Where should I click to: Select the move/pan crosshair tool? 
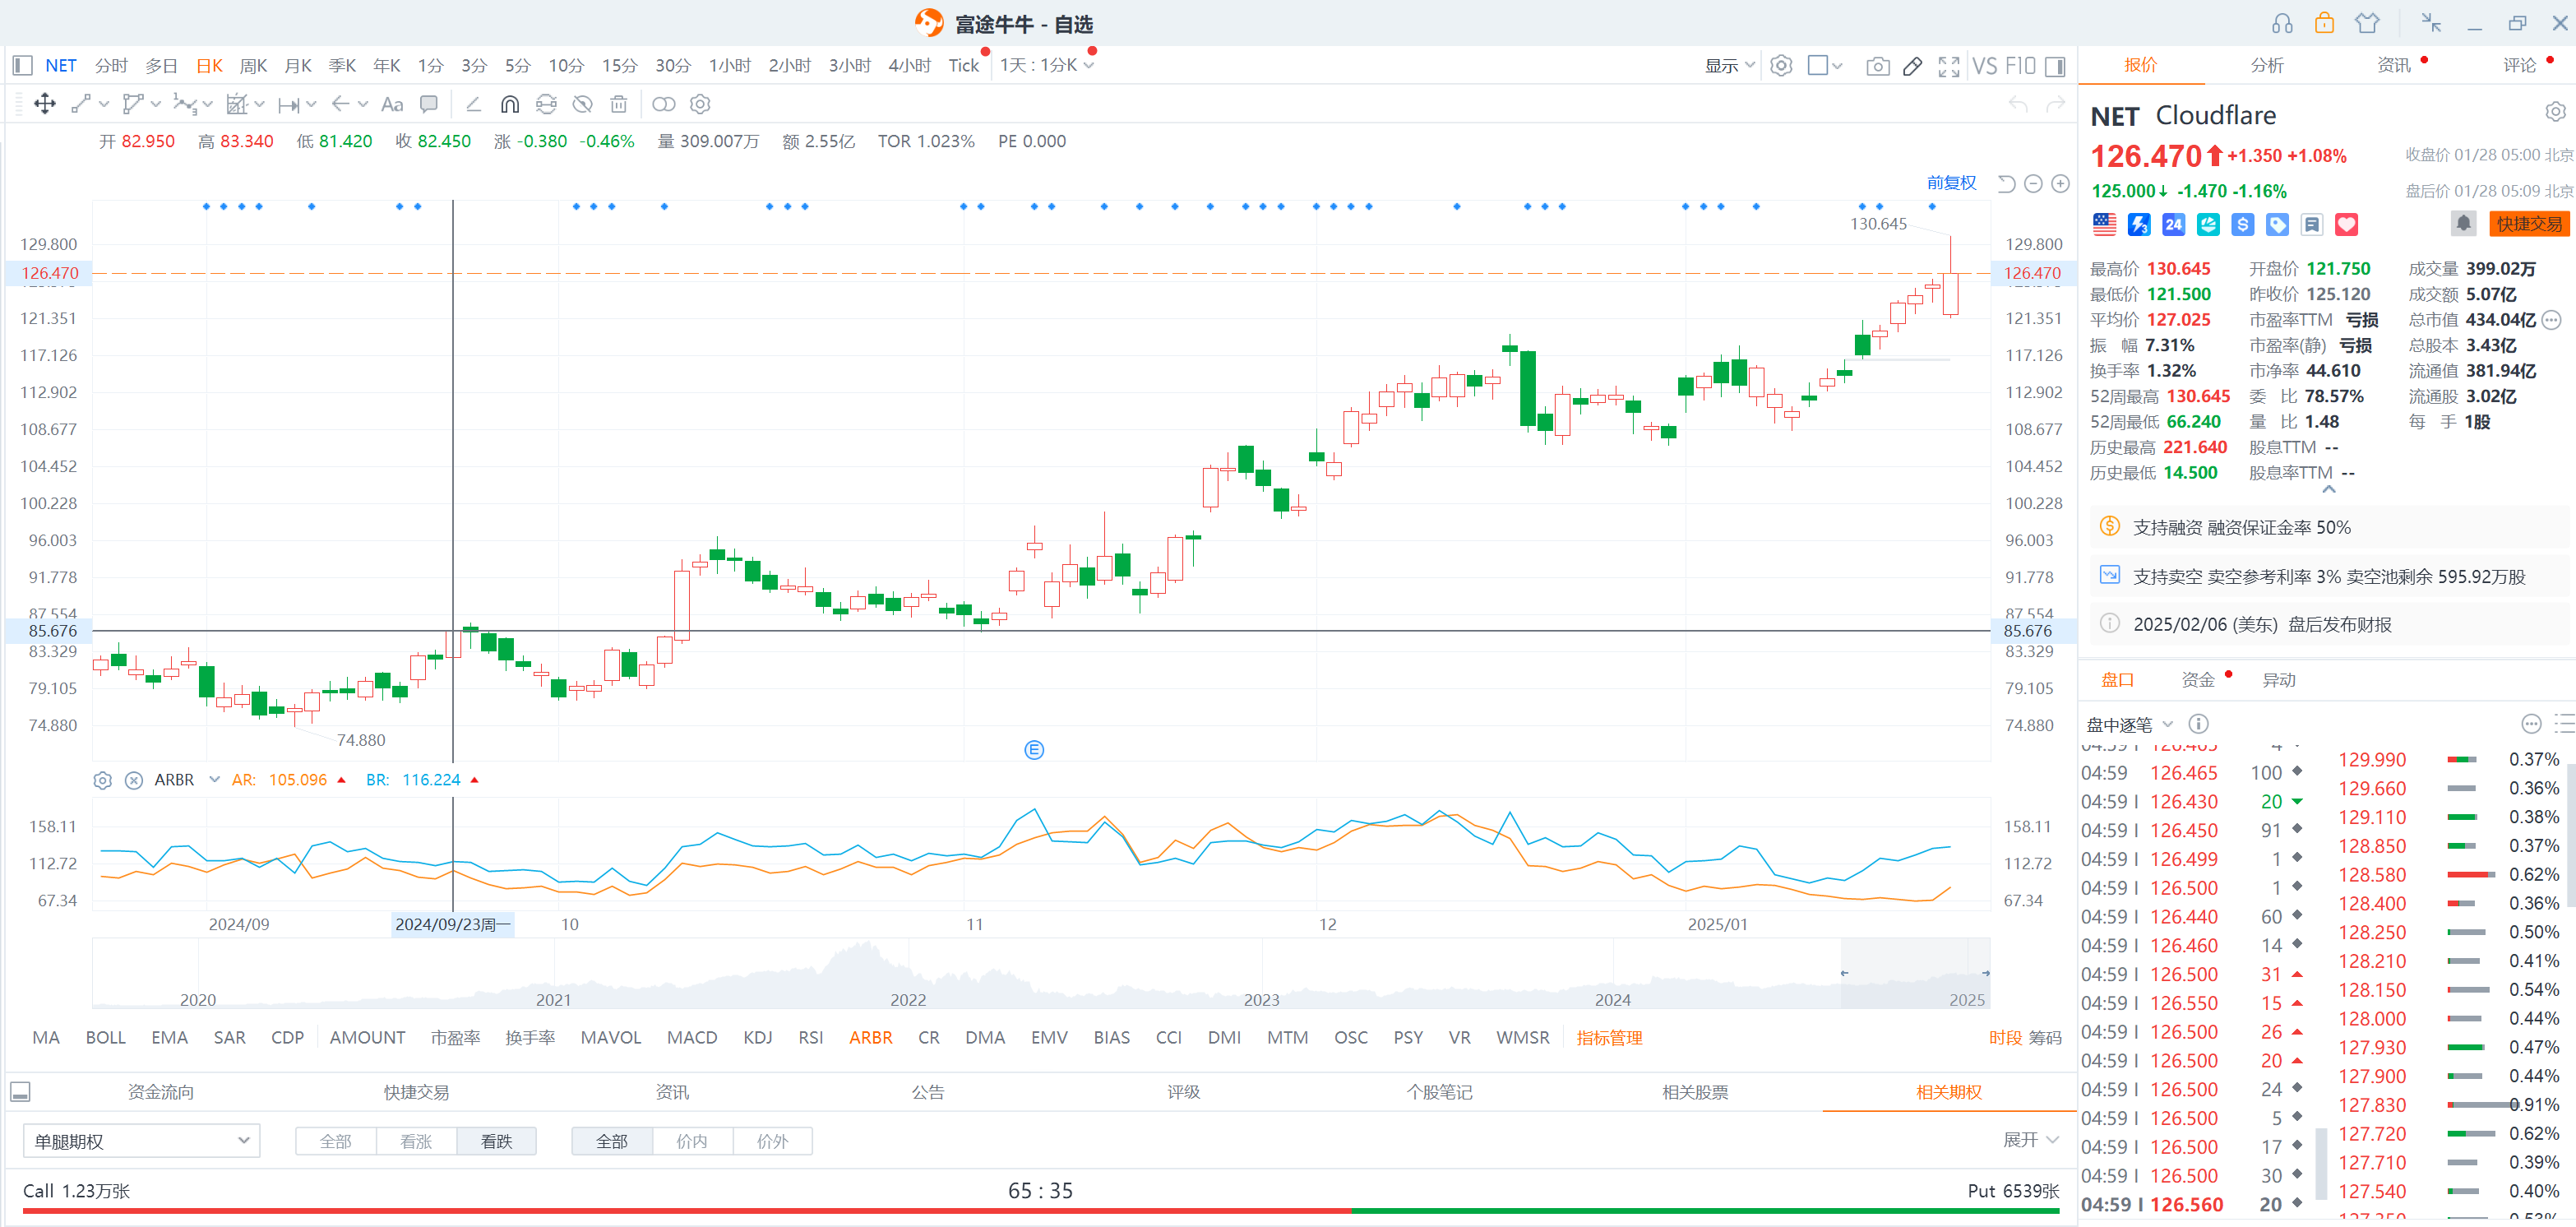pos(45,104)
